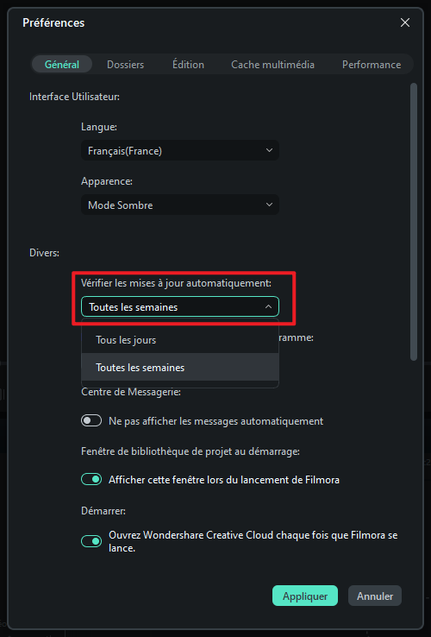Click the Toutes les semaines combo box field
Screen dimensions: 431x637
180,306
